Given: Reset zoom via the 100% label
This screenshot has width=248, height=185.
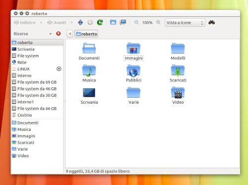Looking at the screenshot, I should click(x=147, y=23).
